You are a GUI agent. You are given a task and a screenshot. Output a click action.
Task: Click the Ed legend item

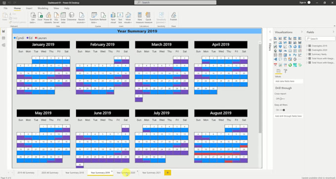click(30, 38)
